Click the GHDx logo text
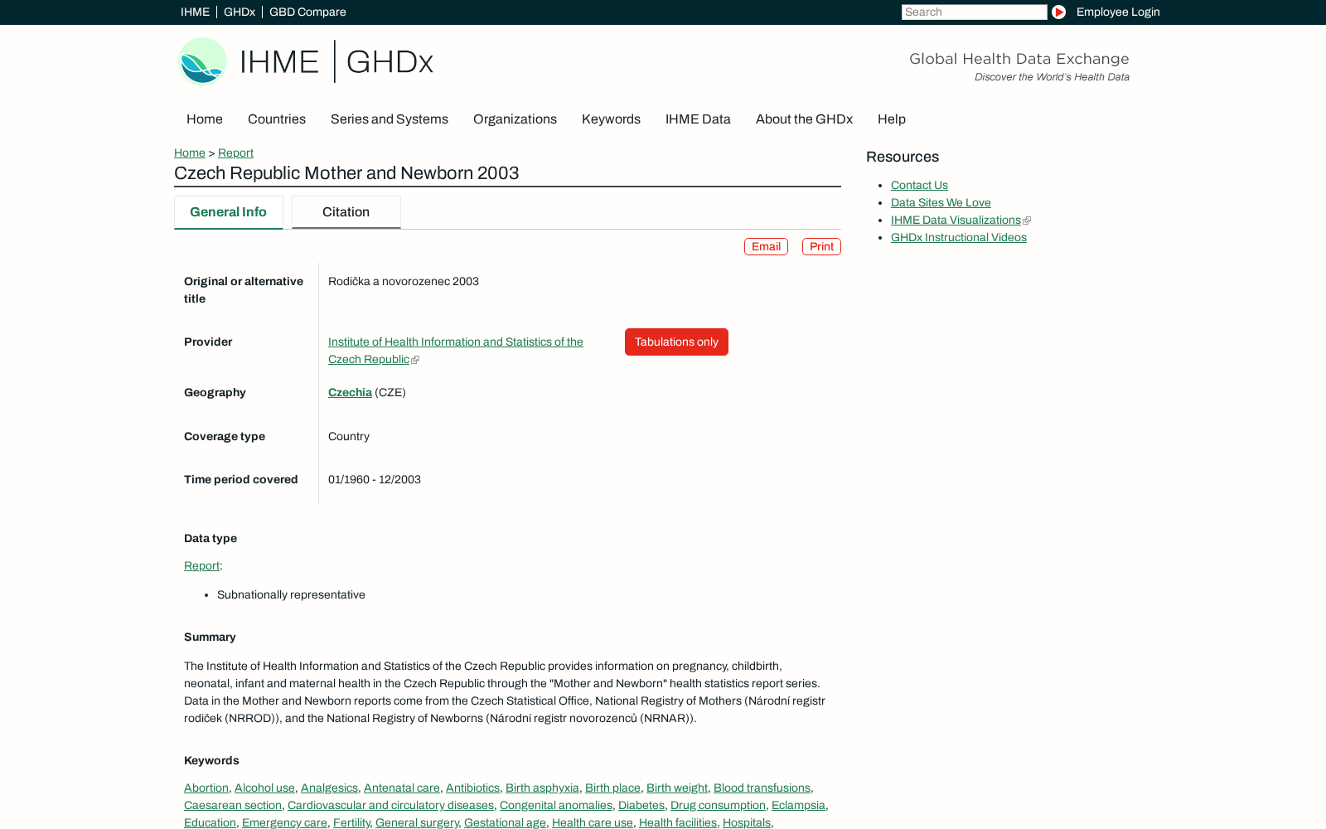1326x829 pixels. point(390,62)
